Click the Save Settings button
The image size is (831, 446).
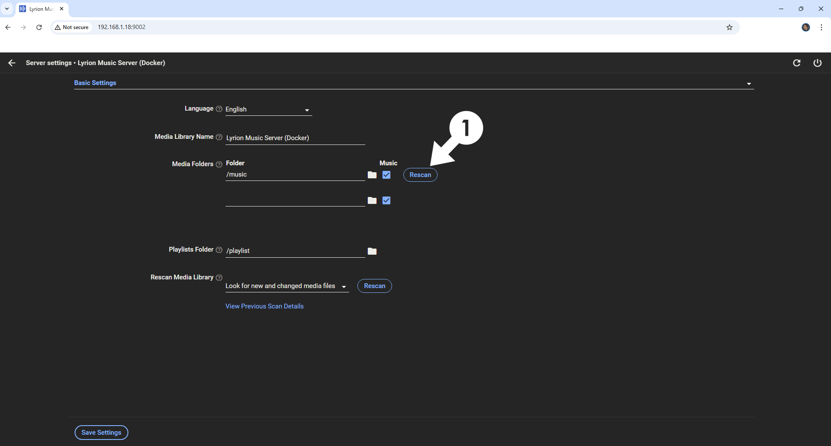pos(101,433)
